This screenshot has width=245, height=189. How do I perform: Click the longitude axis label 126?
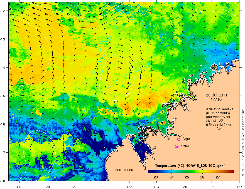[212, 187]
